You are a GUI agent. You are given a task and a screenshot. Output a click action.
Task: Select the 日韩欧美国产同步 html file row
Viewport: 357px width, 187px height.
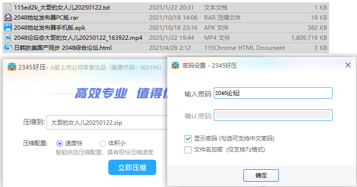pos(166,47)
